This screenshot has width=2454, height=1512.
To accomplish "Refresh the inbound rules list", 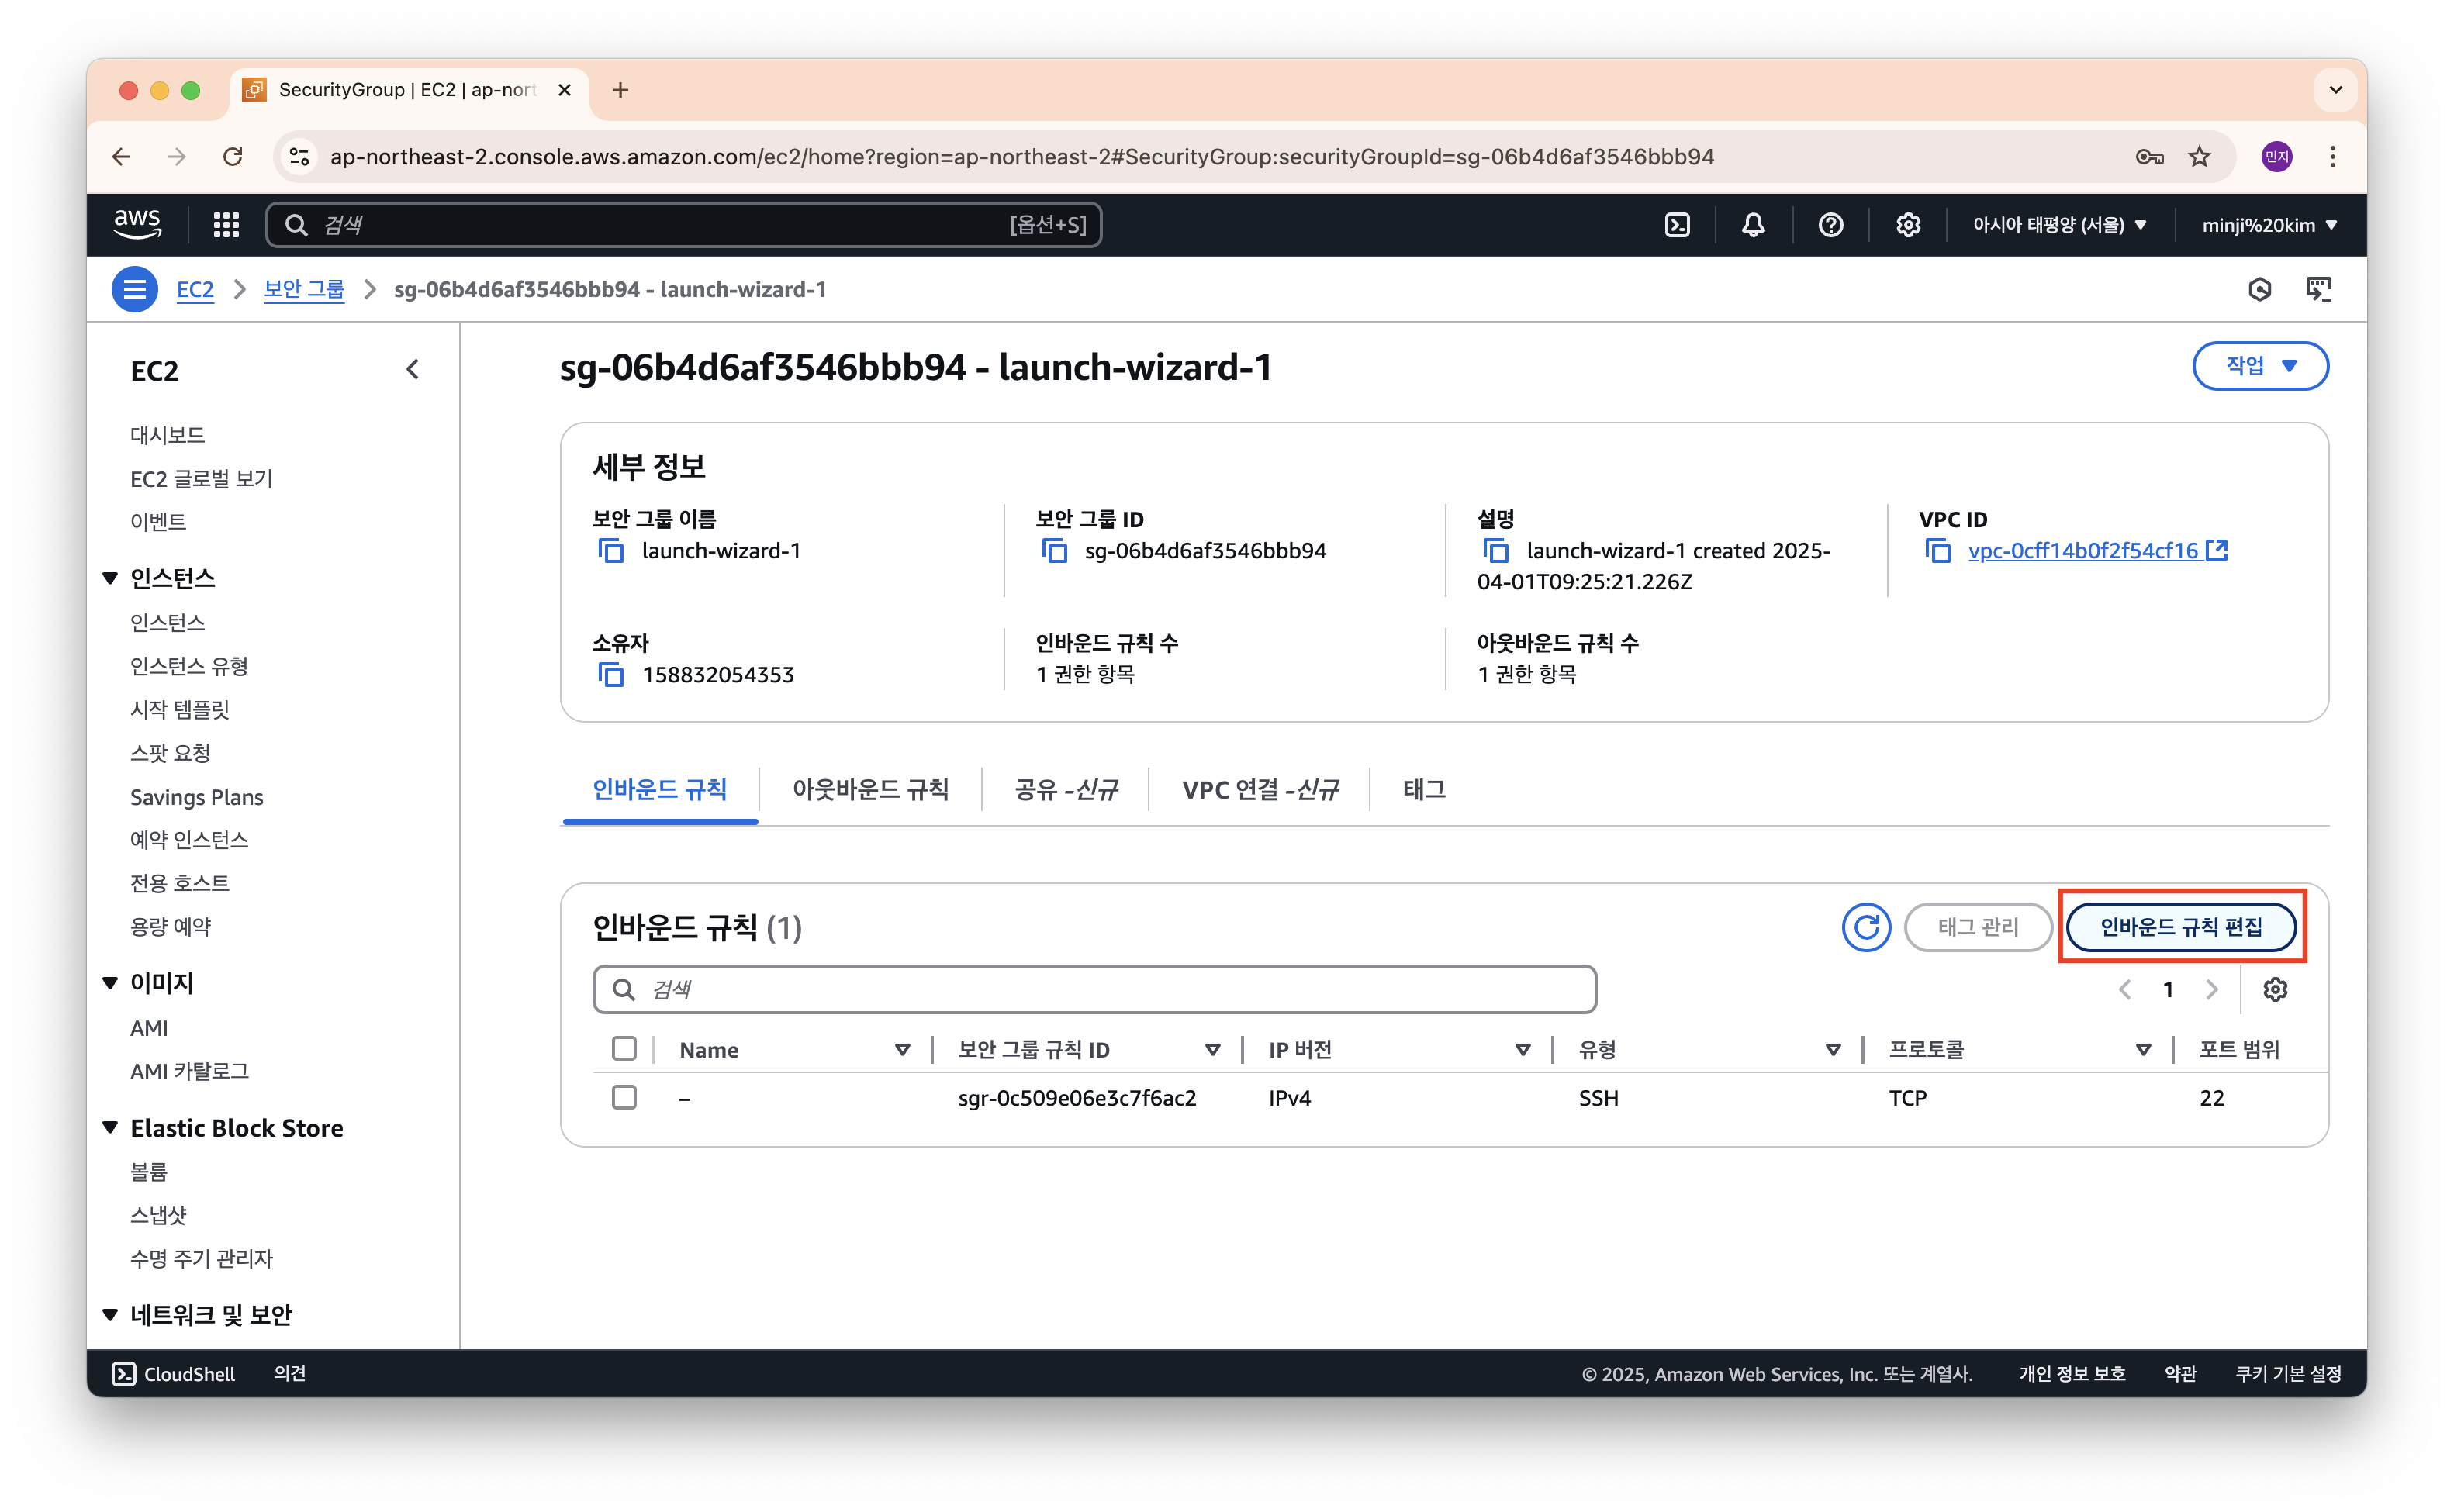I will tap(1866, 927).
